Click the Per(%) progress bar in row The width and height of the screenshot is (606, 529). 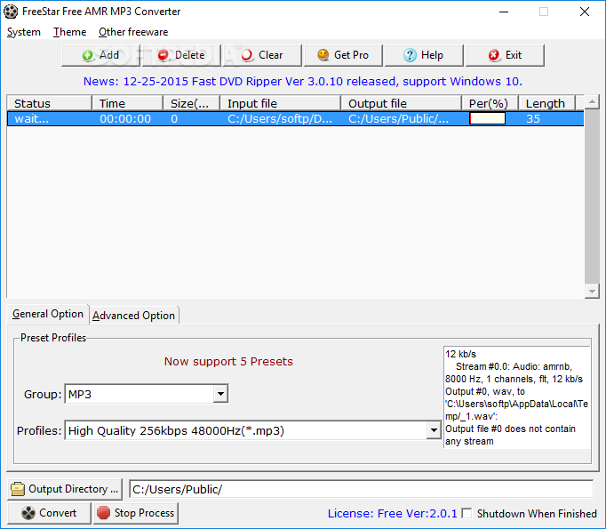tap(487, 118)
